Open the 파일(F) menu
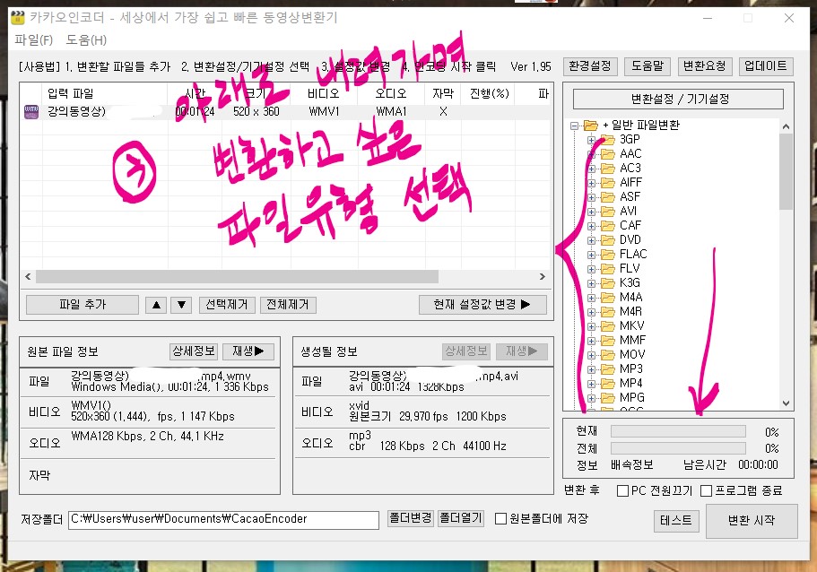This screenshot has height=572, width=817. pos(34,40)
